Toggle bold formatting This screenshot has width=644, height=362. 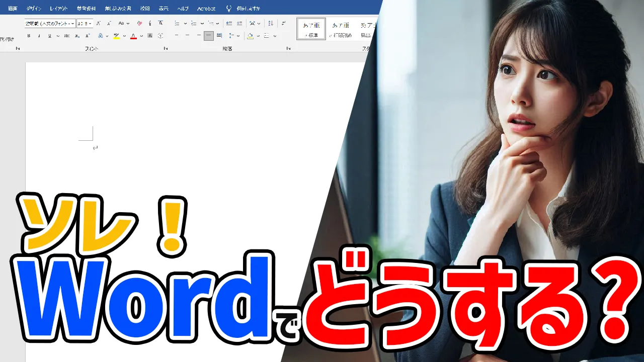coord(29,35)
